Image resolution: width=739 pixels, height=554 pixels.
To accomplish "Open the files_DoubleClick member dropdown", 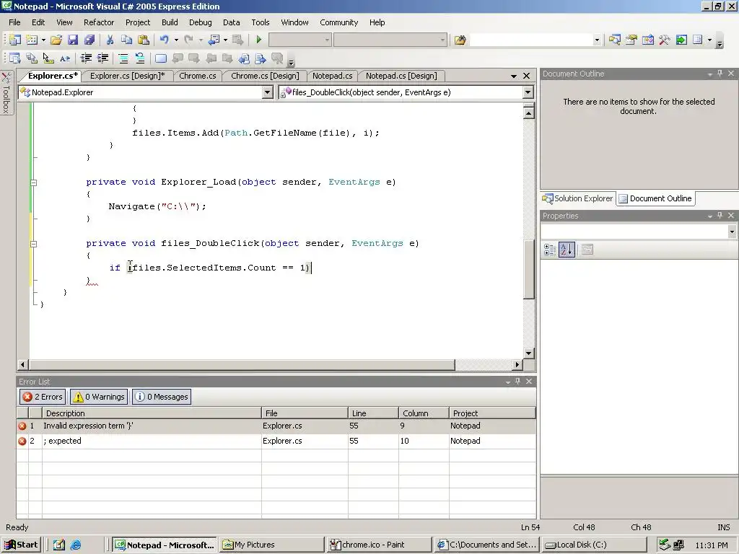I will click(x=528, y=92).
